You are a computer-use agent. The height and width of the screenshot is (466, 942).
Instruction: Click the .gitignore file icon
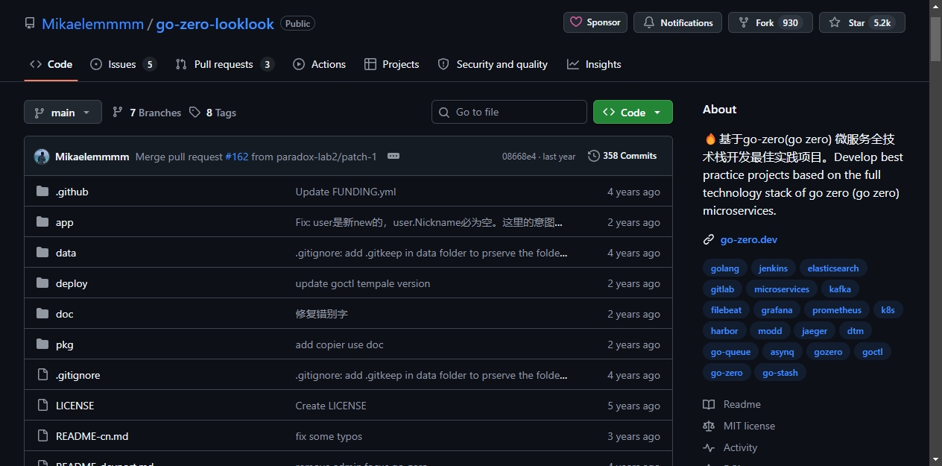[42, 375]
